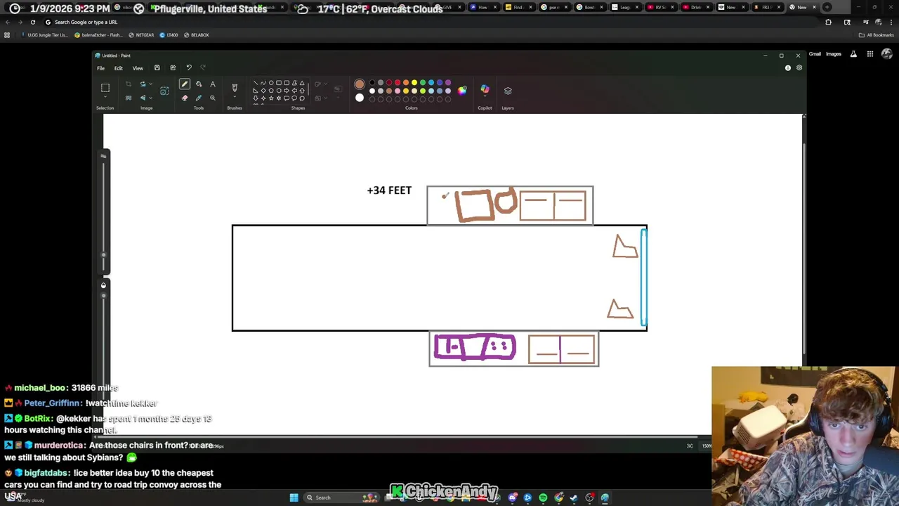899x506 pixels.
Task: Open the View menu in Paint
Action: coord(138,68)
